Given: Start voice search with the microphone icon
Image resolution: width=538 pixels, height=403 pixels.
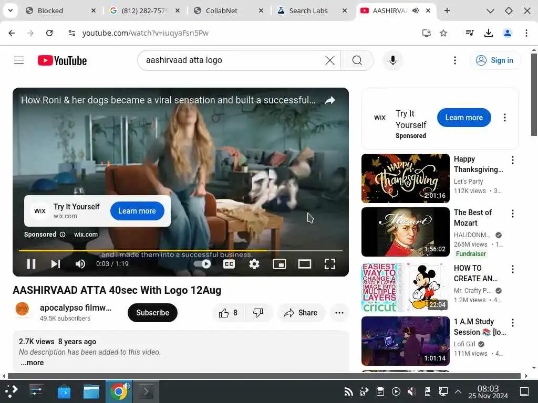Looking at the screenshot, I should click(393, 60).
